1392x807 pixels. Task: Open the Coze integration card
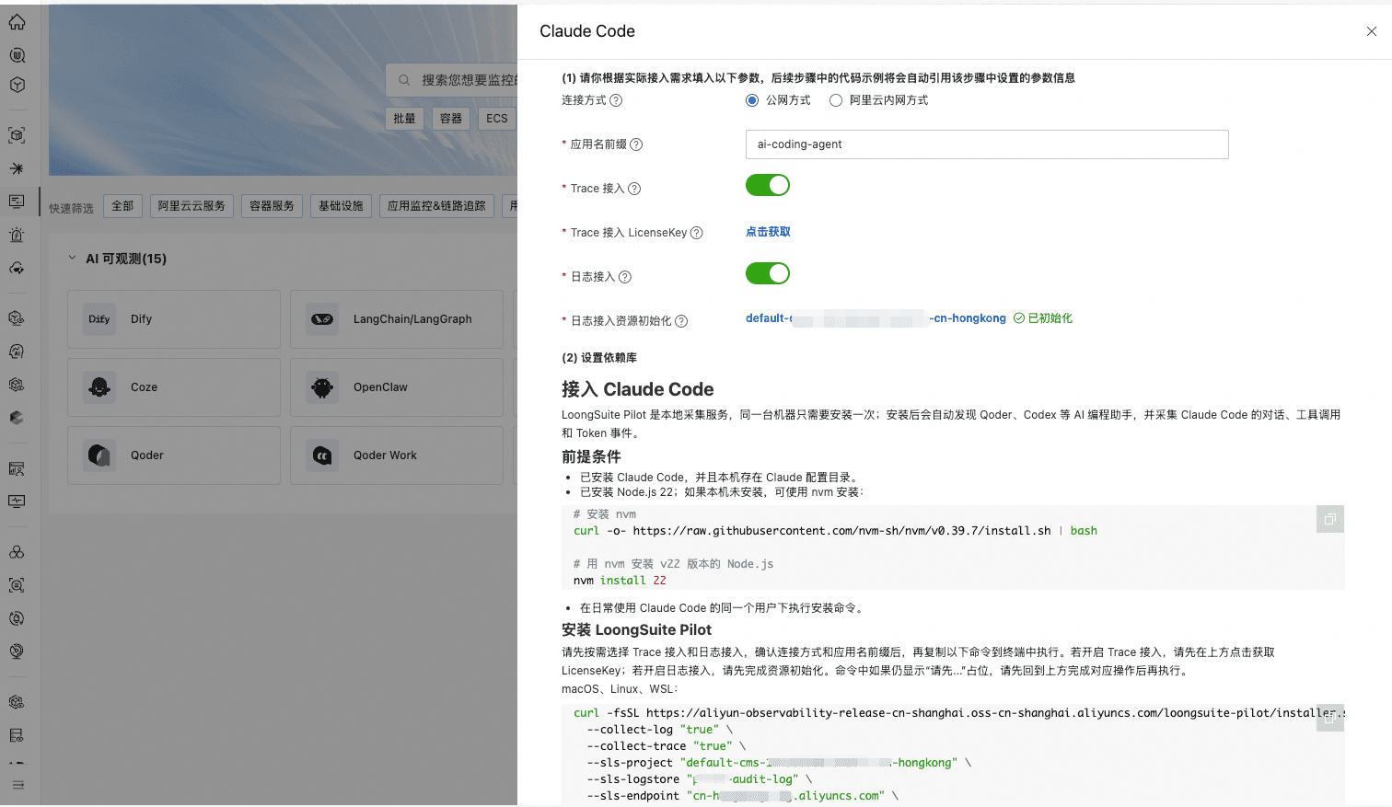(x=174, y=387)
